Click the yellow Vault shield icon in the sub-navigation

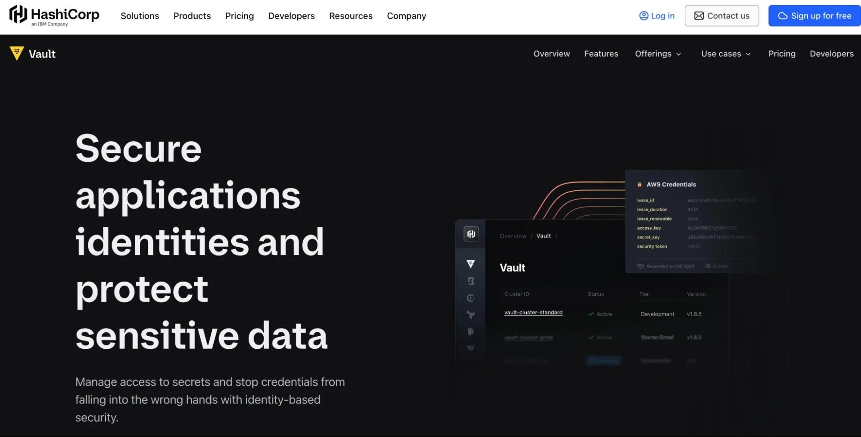[x=16, y=53]
